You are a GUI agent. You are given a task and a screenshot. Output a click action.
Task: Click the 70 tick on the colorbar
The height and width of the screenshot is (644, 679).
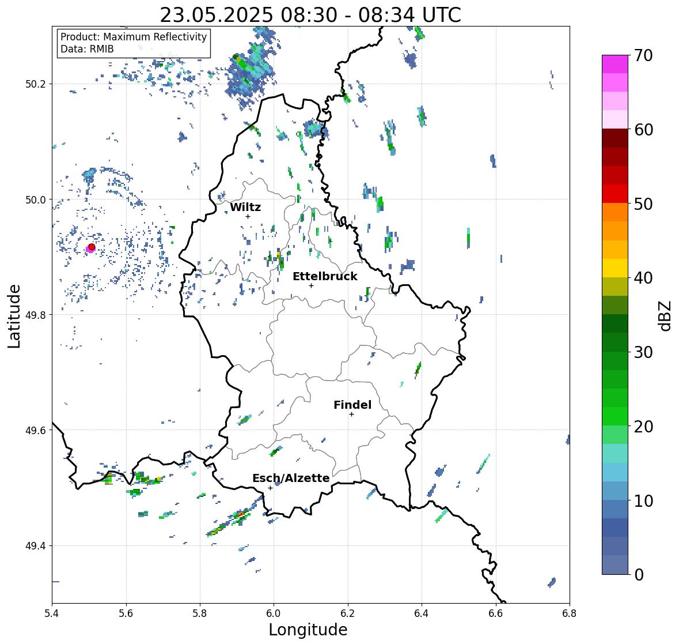(x=643, y=55)
